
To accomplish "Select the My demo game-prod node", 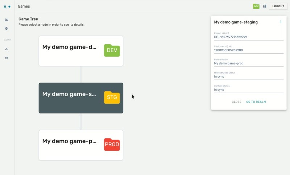I will coord(81,145).
